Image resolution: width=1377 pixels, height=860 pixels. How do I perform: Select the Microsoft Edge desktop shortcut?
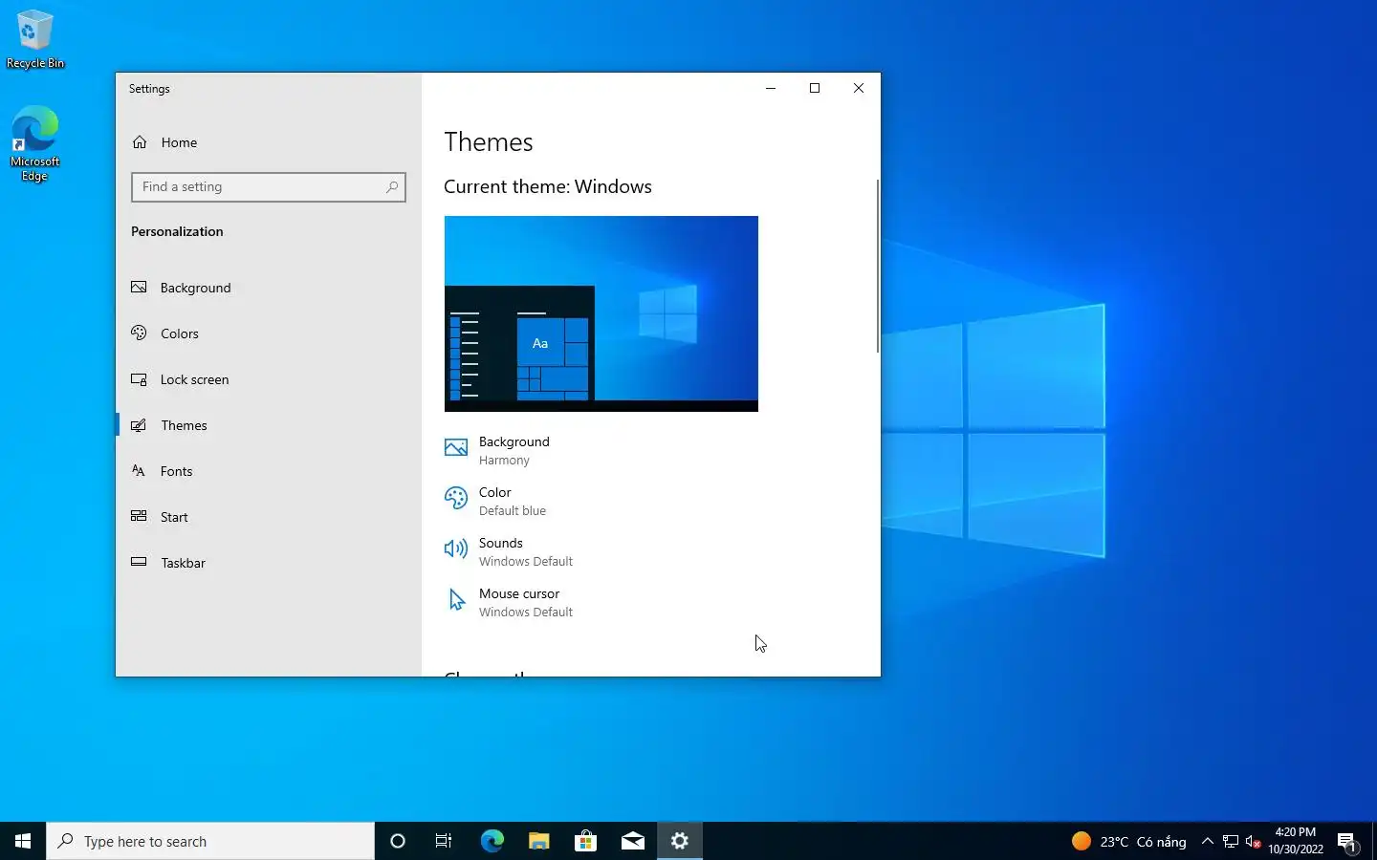(x=34, y=143)
